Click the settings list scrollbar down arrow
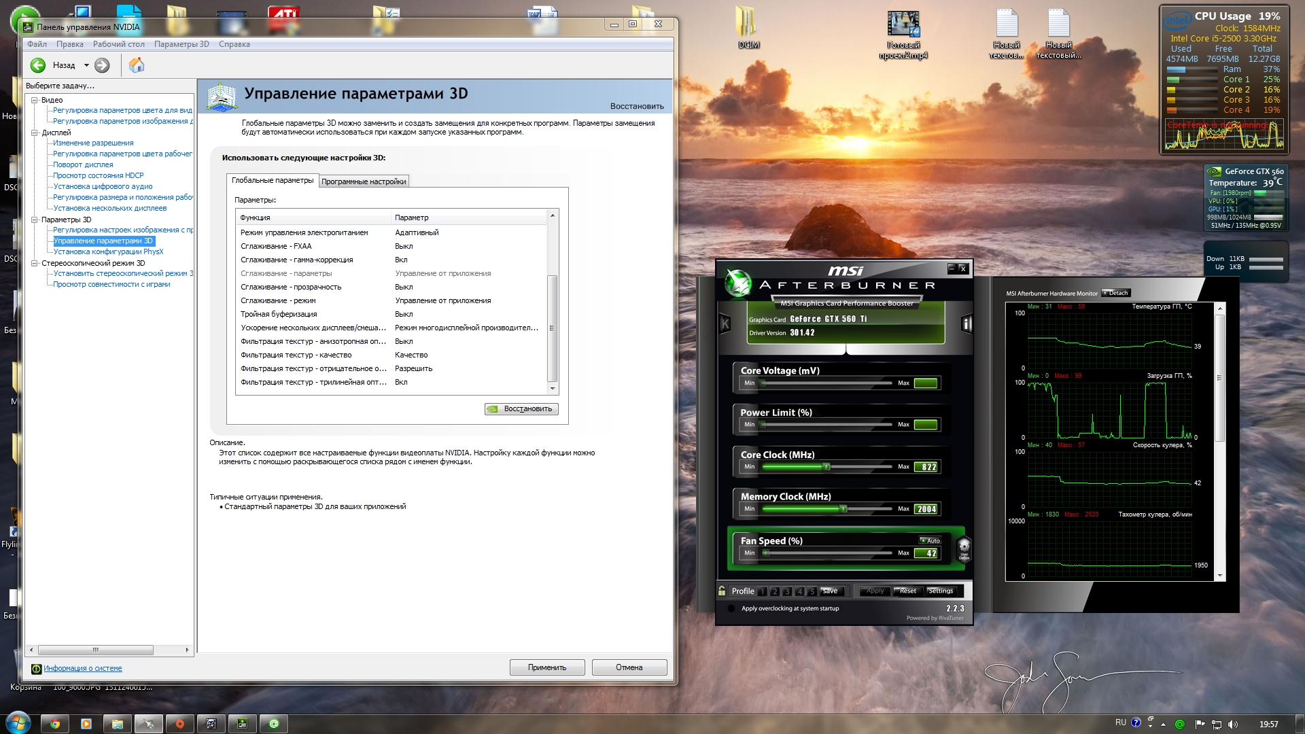The image size is (1305, 734). click(x=553, y=389)
